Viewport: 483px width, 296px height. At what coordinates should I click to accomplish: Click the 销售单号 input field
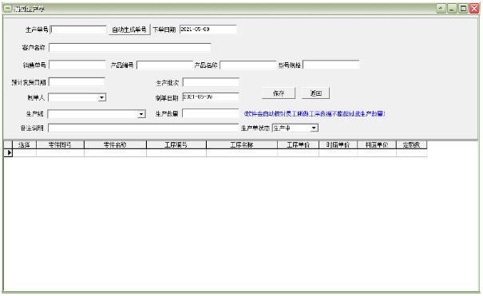click(77, 65)
